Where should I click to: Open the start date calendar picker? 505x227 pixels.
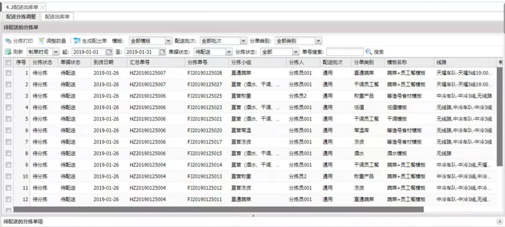(x=109, y=52)
